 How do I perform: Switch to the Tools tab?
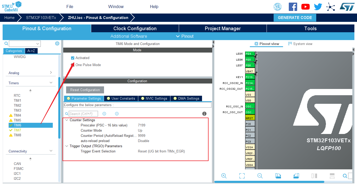310,29
